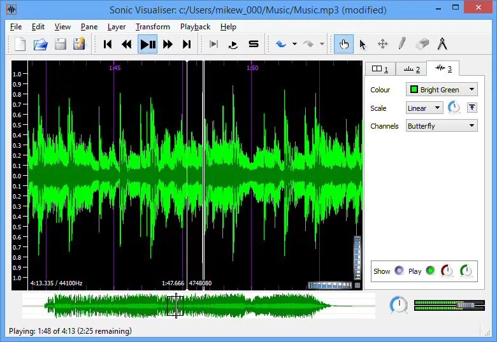Click the output level meter bars
Image resolution: width=497 pixels, height=342 pixels.
tap(449, 306)
